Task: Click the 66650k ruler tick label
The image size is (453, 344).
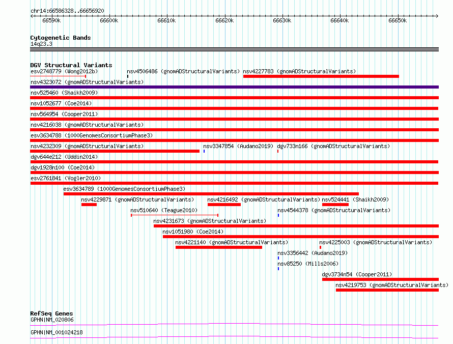Action: click(x=398, y=20)
